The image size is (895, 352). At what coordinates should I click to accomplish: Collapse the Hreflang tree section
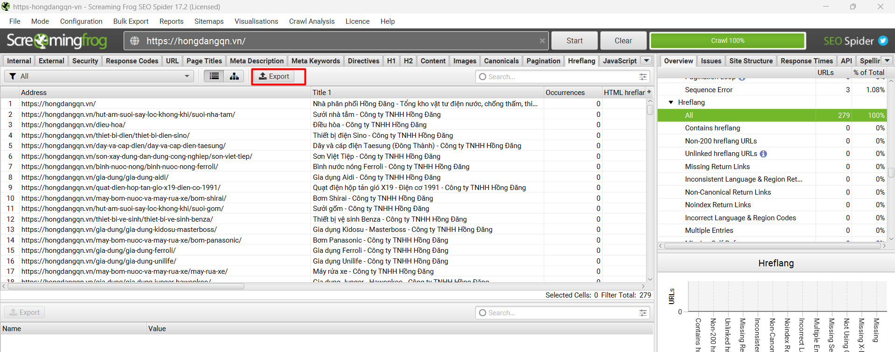(x=671, y=102)
